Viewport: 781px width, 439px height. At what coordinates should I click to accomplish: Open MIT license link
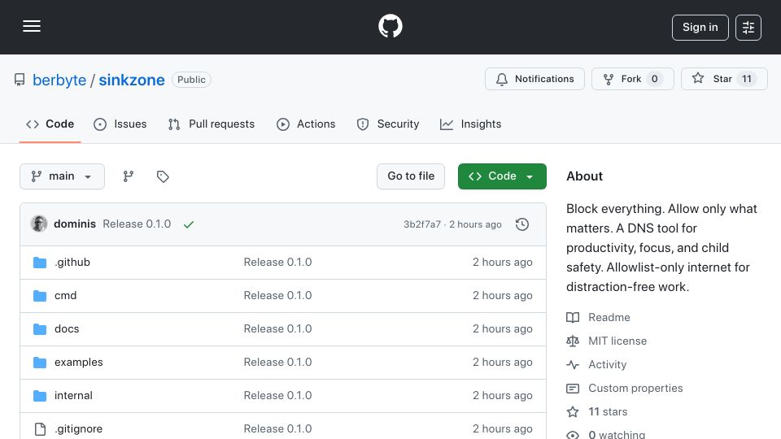[617, 341]
